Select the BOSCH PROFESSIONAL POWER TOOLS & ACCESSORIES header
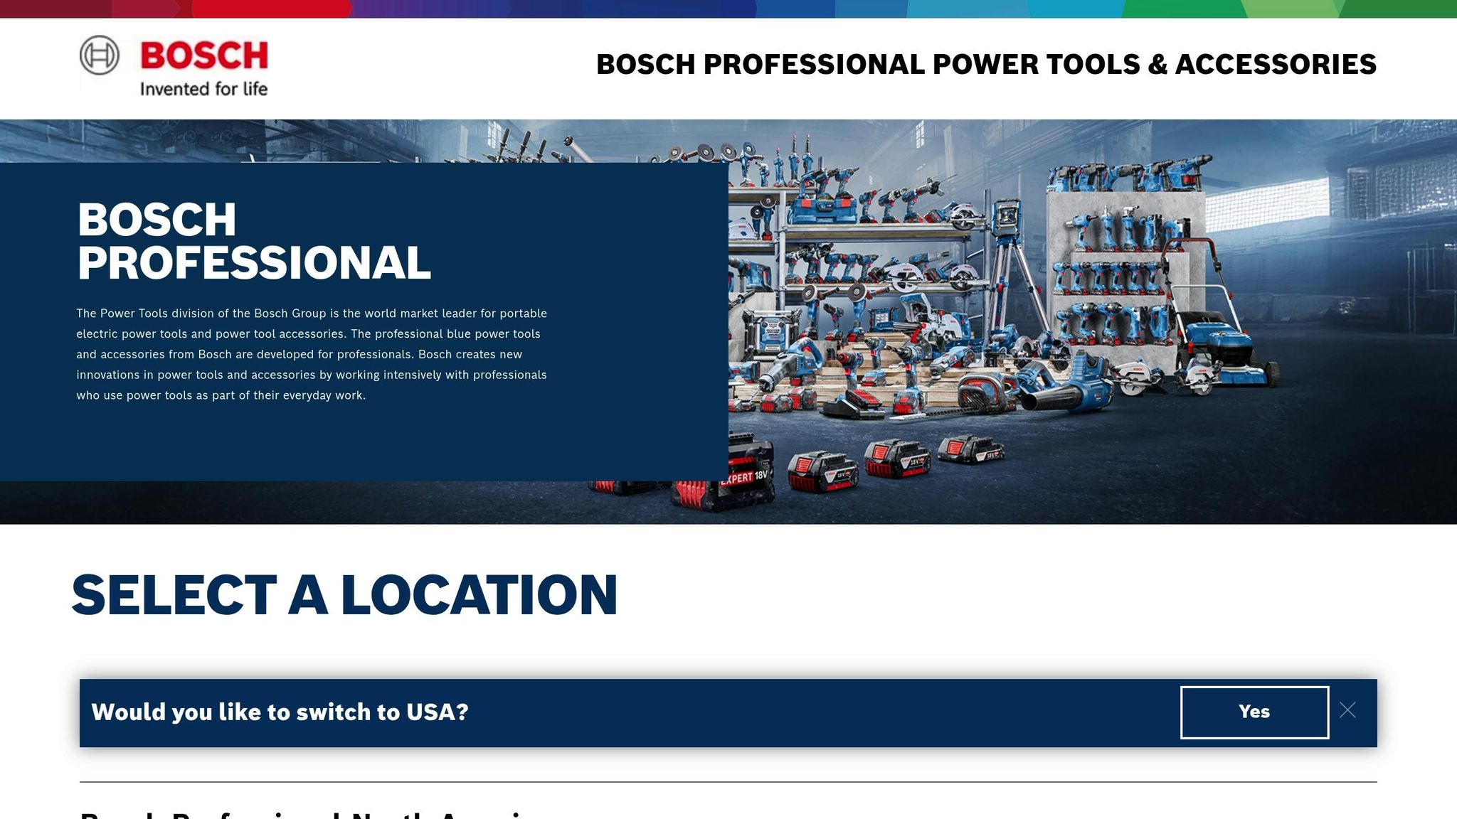Image resolution: width=1457 pixels, height=819 pixels. pyautogui.click(x=987, y=64)
